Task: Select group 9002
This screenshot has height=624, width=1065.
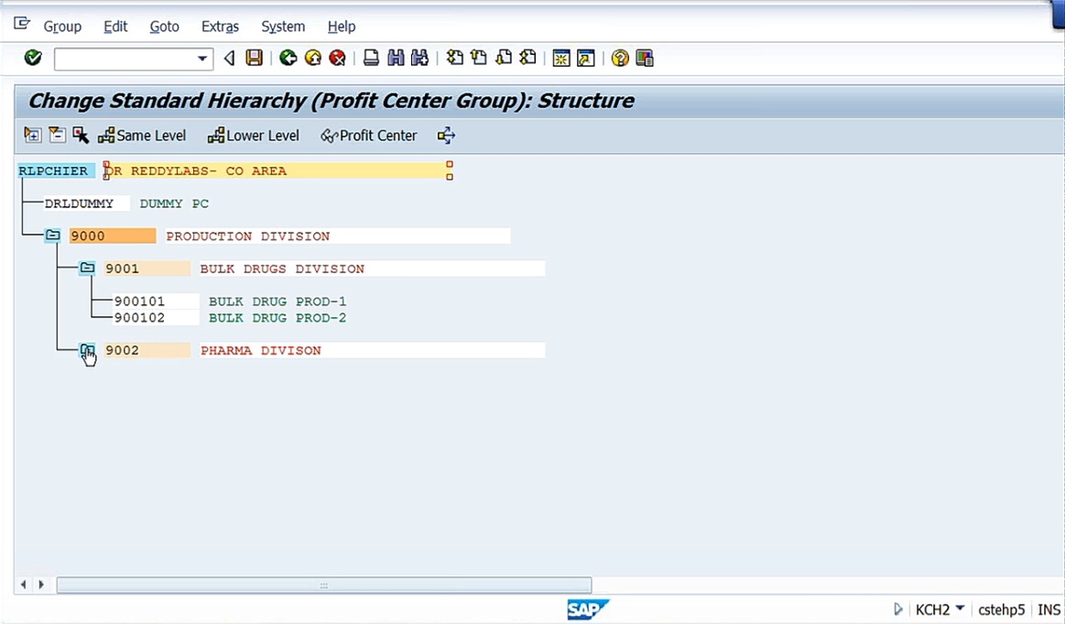Action: [x=147, y=350]
